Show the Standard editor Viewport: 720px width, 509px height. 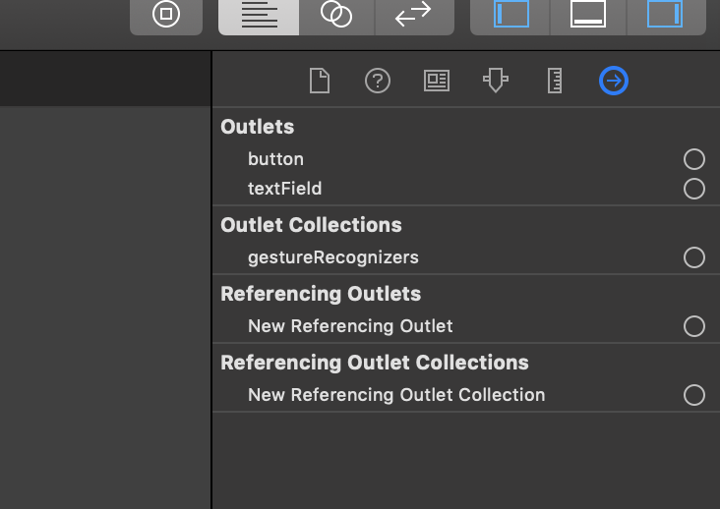259,14
